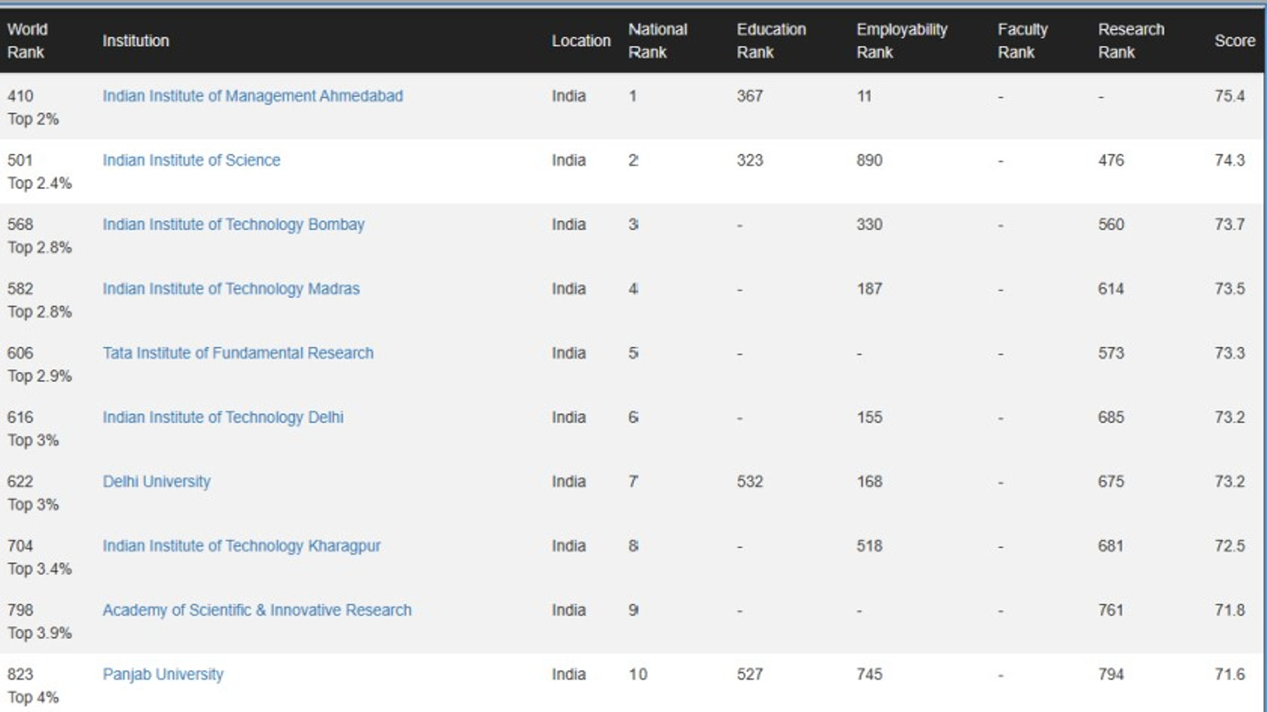The width and height of the screenshot is (1267, 712).
Task: Click score 75.4 in first row
Action: click(x=1229, y=96)
